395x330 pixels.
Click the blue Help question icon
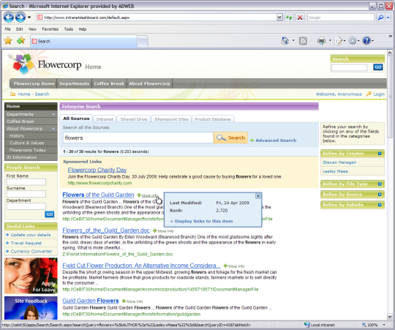coord(366,40)
